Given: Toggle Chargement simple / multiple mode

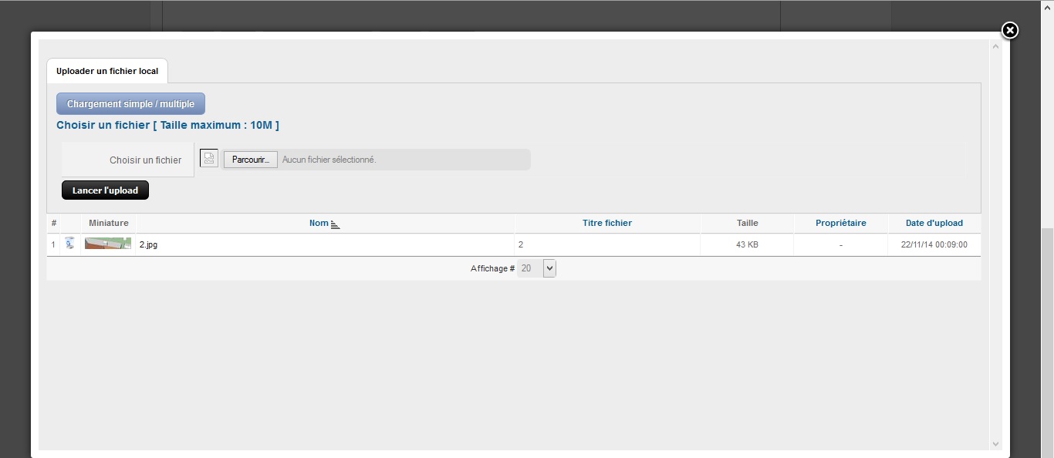Looking at the screenshot, I should pyautogui.click(x=130, y=104).
